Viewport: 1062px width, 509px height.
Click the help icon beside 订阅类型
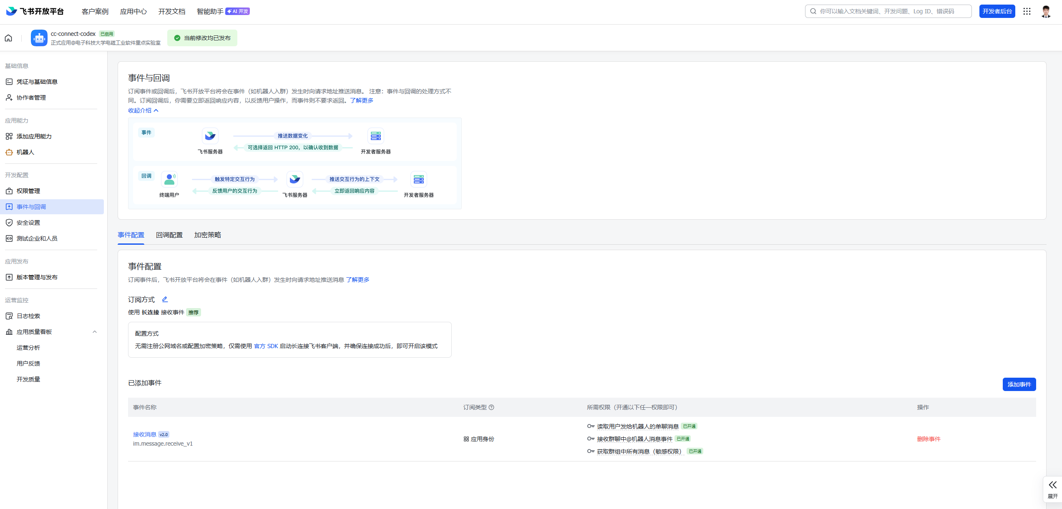click(491, 407)
